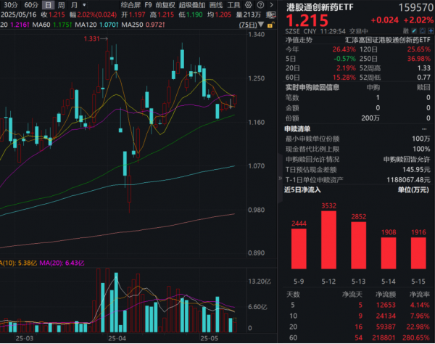Open the help question-mark icon

[x=260, y=5]
